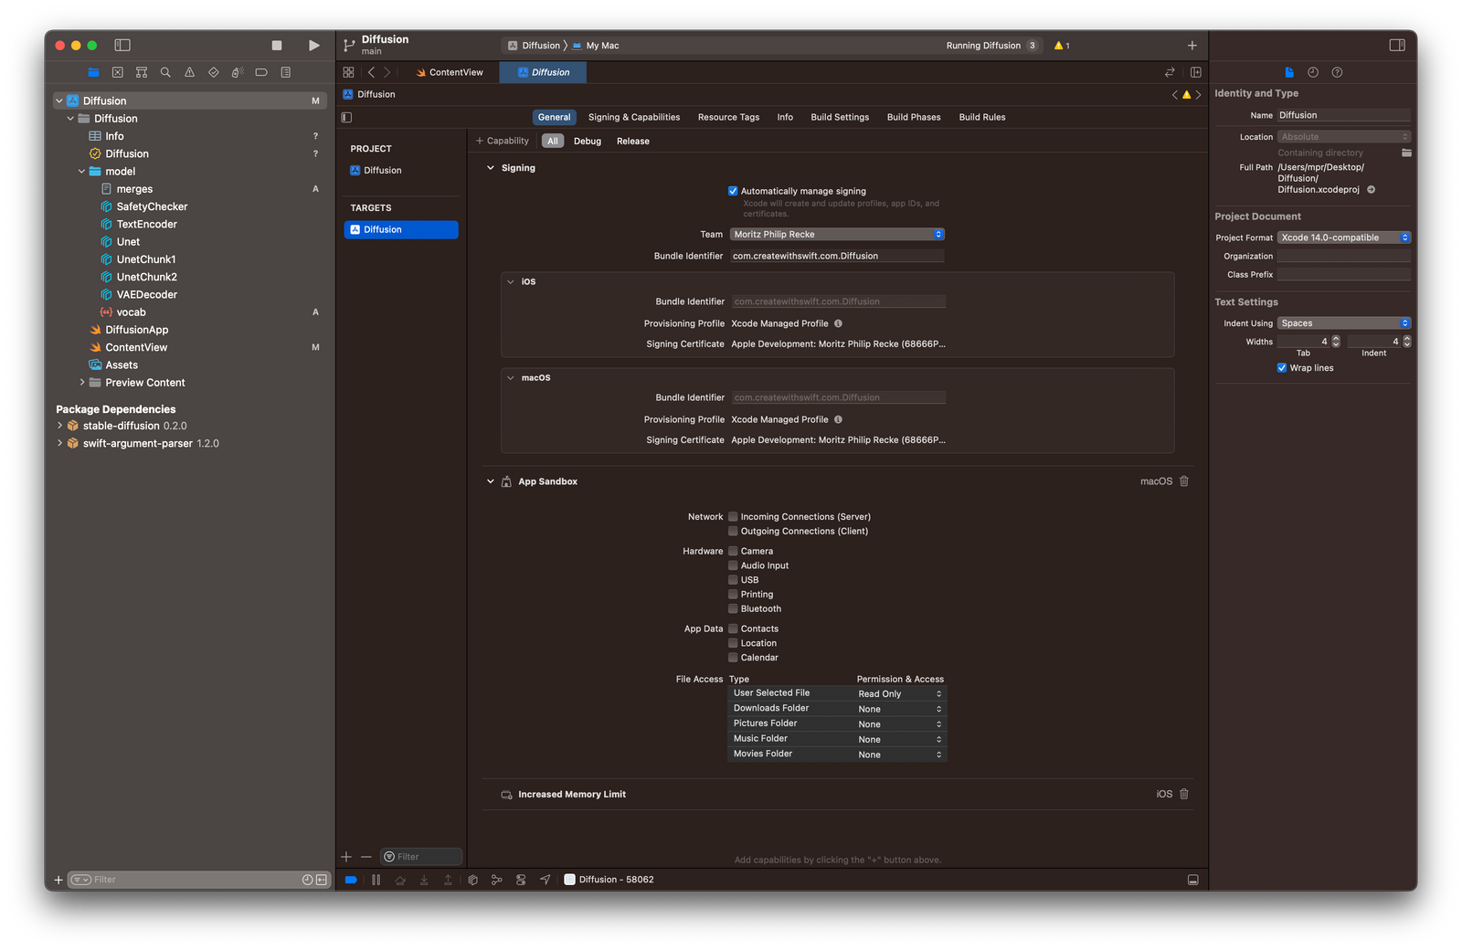
Task: Click the Bundle Identifier text field
Action: [836, 256]
